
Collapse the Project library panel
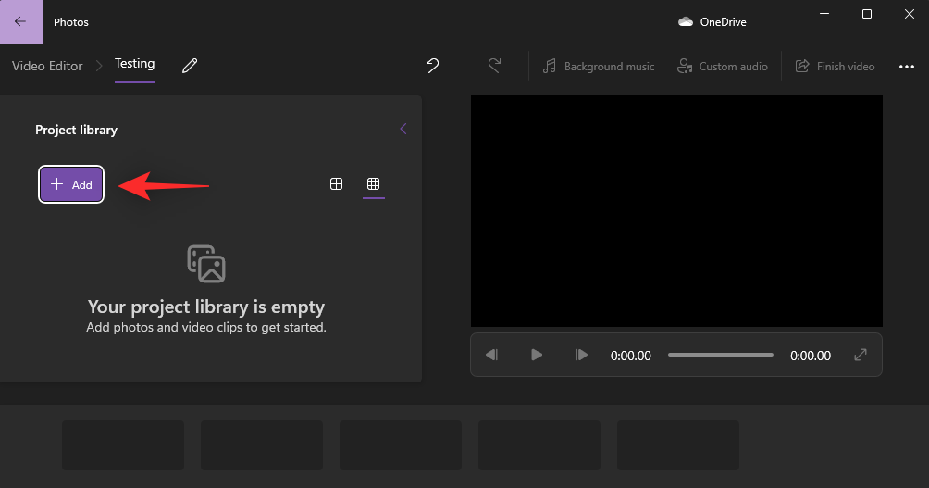coord(403,129)
